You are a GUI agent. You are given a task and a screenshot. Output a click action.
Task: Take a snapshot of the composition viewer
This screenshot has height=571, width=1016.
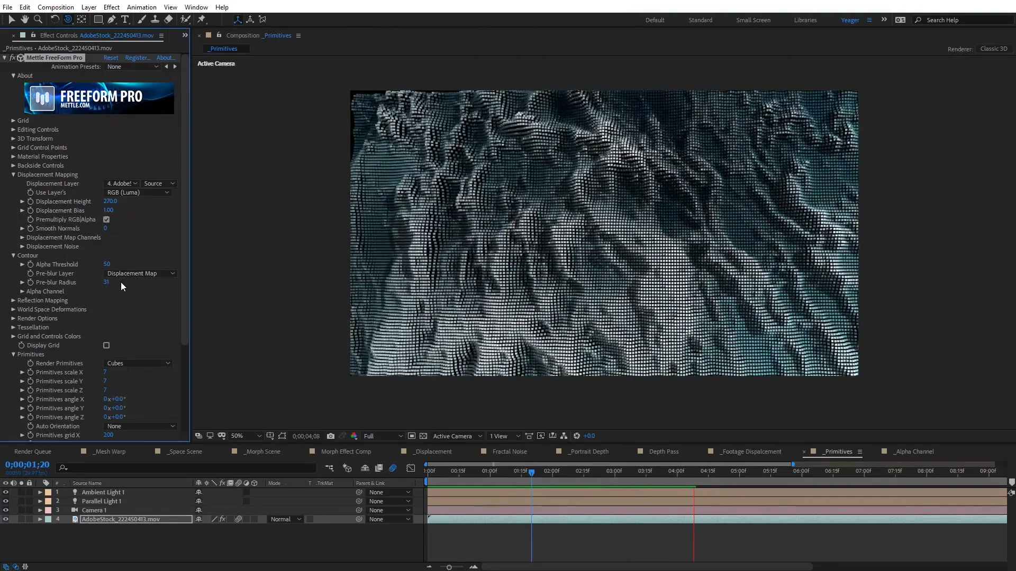coord(331,436)
